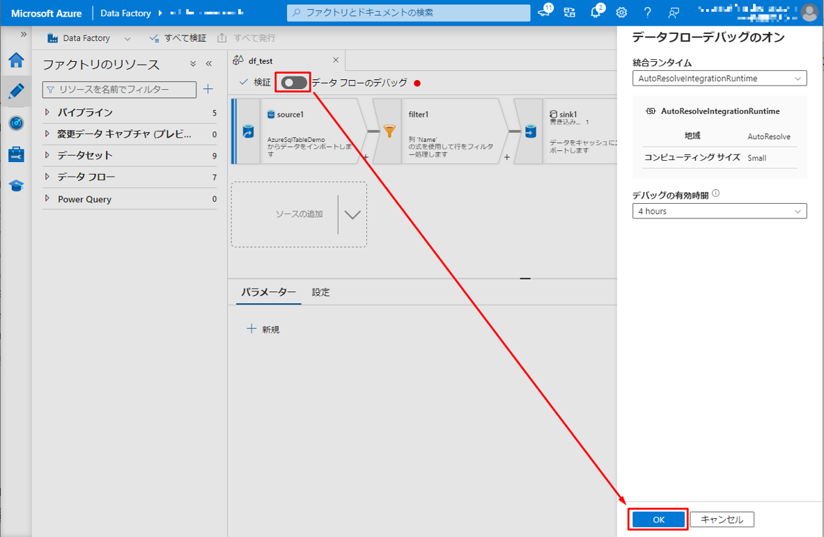Click the help question mark icon
The height and width of the screenshot is (537, 824).
click(x=648, y=13)
